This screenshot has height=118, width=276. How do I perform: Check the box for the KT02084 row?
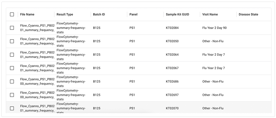[12, 28]
